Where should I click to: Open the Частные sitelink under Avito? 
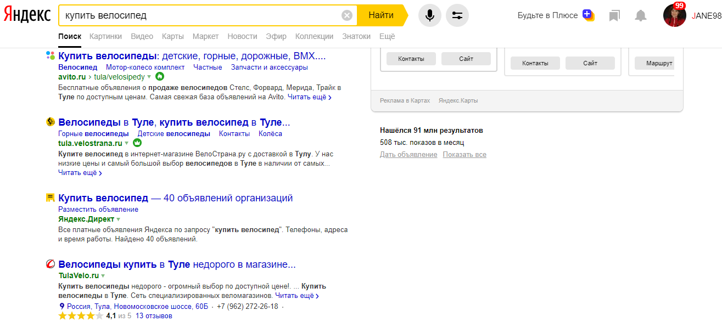coord(208,67)
